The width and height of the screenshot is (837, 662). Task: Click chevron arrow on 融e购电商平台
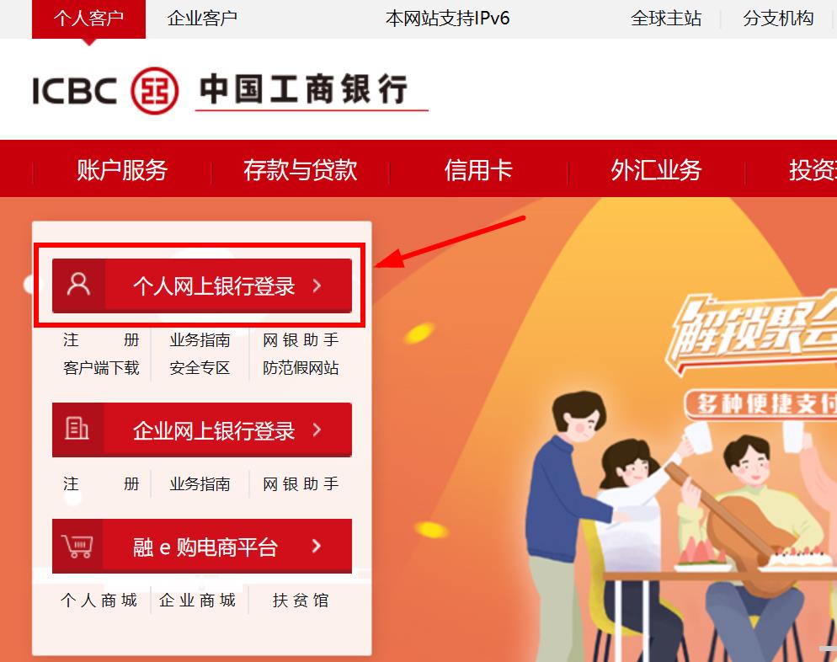[x=317, y=546]
